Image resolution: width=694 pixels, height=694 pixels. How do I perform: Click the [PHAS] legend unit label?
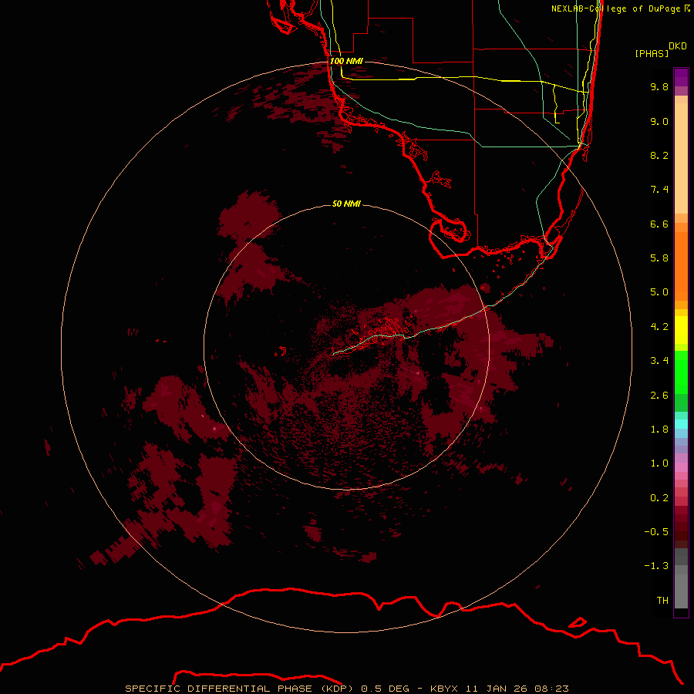(652, 53)
